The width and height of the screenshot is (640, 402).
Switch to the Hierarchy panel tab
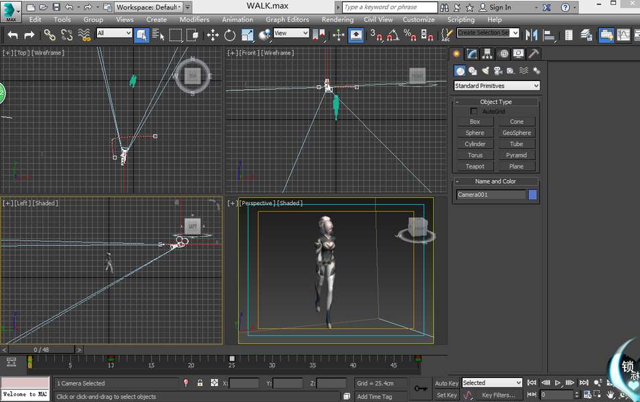point(487,54)
